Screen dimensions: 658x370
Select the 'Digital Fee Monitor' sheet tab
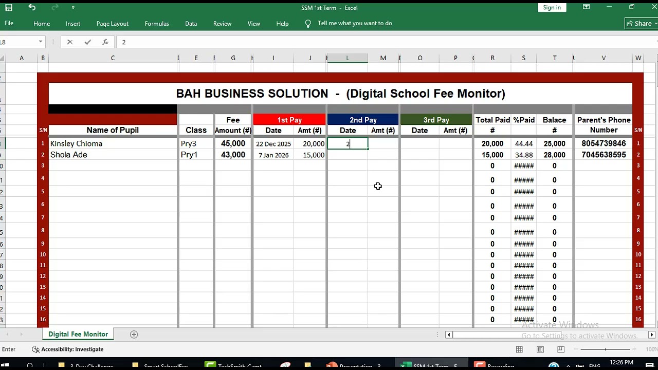pos(78,334)
